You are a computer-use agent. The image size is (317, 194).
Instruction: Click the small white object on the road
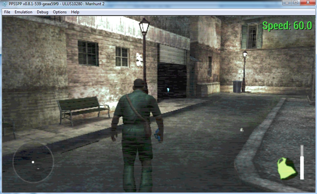242,130
